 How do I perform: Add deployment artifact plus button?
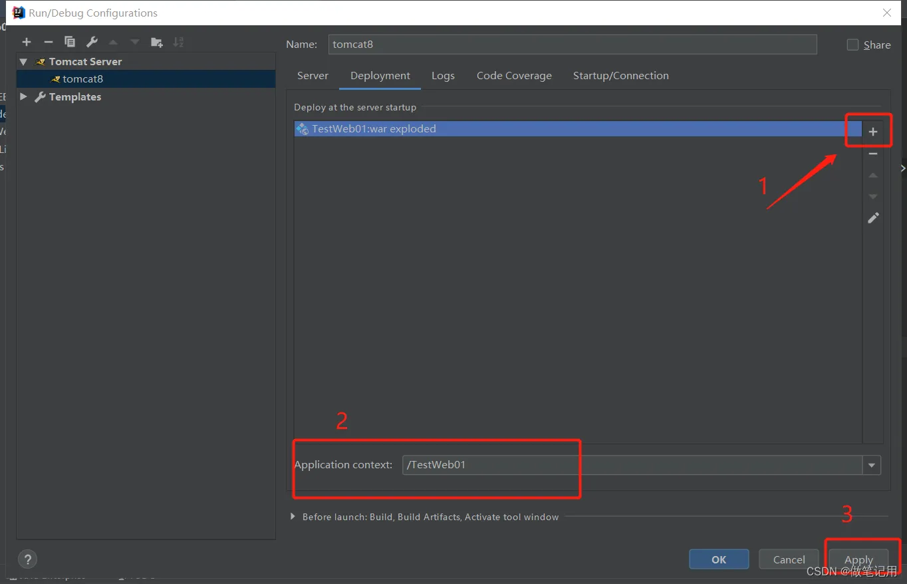pos(873,132)
